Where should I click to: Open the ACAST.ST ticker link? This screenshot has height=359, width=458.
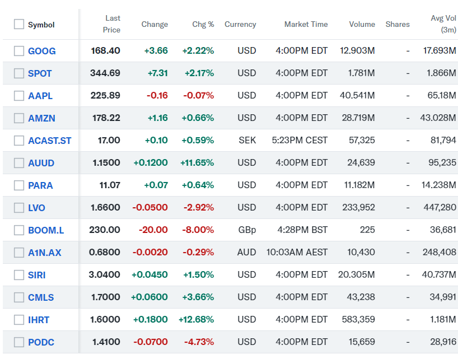tap(50, 141)
